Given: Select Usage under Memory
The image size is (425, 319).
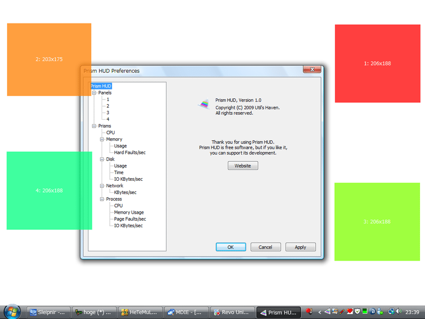Looking at the screenshot, I should click(120, 146).
